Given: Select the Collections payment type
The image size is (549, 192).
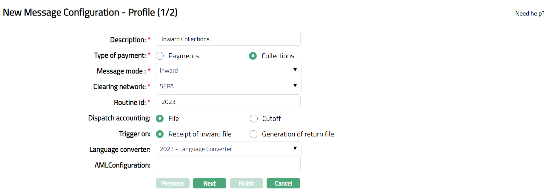Looking at the screenshot, I should (x=253, y=56).
